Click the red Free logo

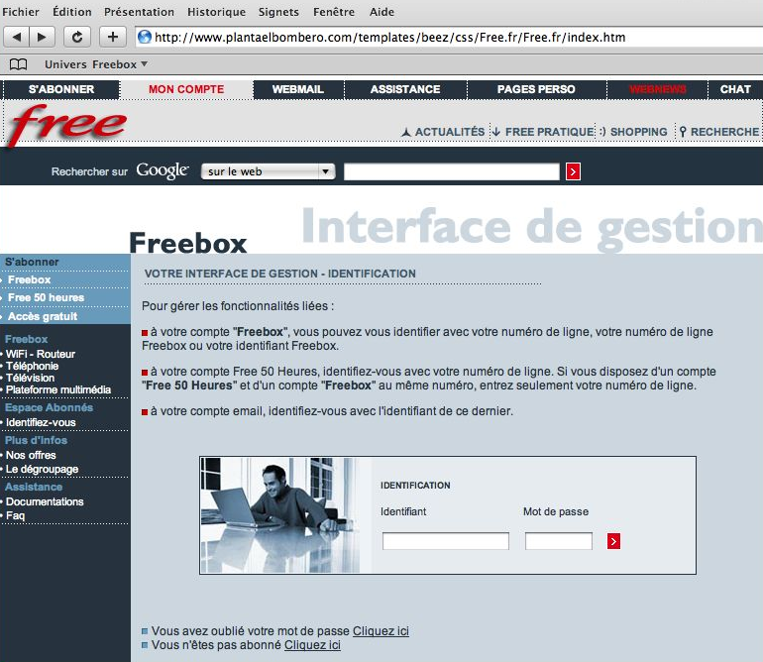pos(67,125)
